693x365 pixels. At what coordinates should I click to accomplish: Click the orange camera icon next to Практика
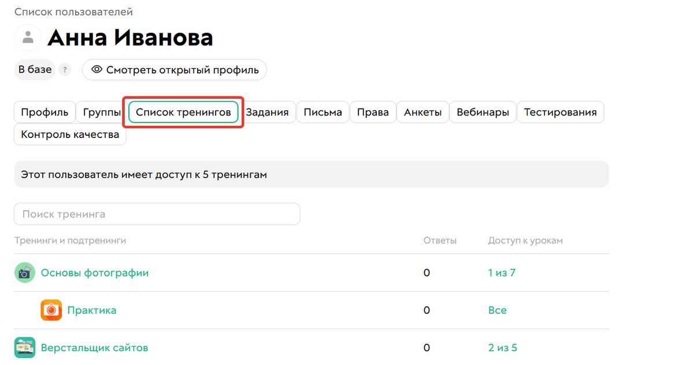[x=51, y=310]
